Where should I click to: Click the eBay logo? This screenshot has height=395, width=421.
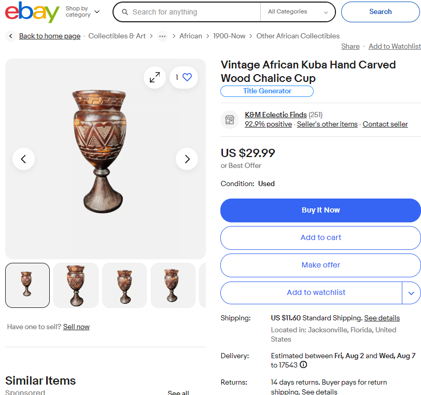pos(32,12)
